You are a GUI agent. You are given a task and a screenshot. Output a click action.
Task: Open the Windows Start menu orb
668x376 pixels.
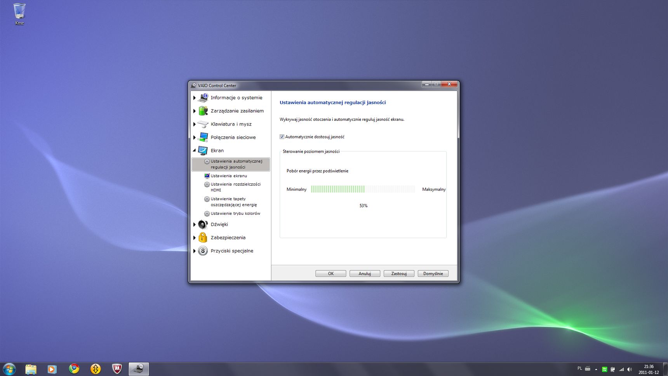[9, 369]
